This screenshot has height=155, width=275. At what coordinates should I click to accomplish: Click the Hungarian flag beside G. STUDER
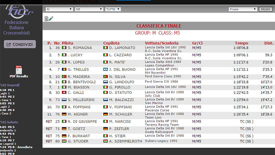[64, 141]
